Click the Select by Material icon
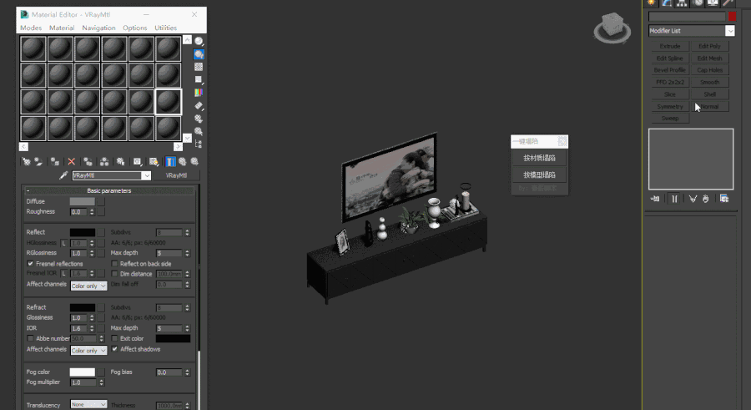The image size is (751, 410). coord(199,131)
